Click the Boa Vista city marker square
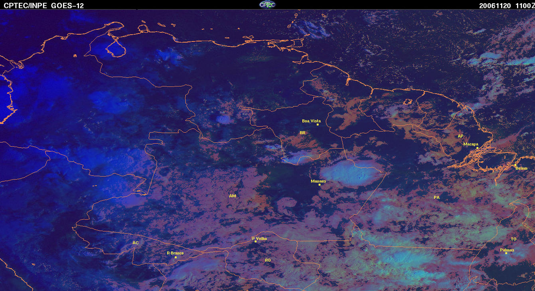Viewport: 535px width, 291px height. pyautogui.click(x=318, y=125)
